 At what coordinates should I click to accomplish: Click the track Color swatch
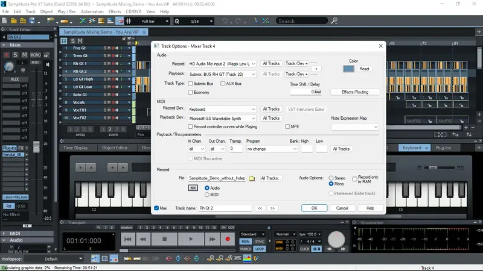click(x=348, y=69)
